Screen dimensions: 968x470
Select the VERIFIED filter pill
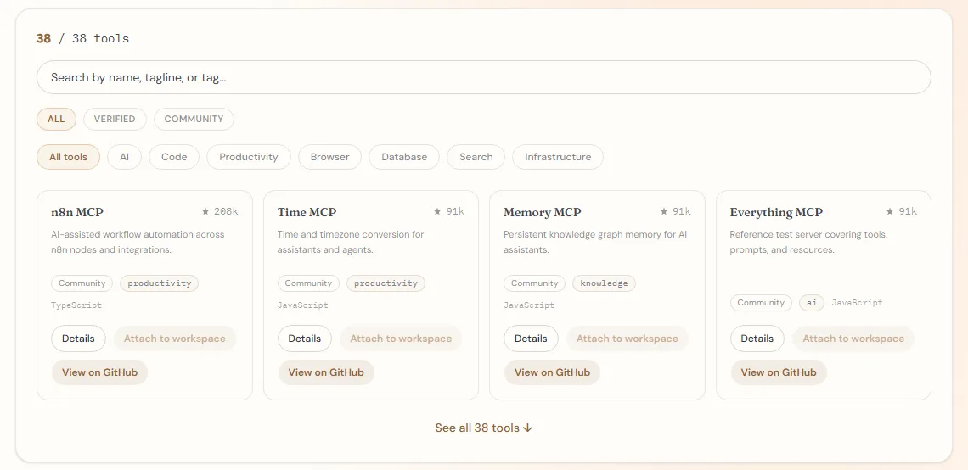click(115, 119)
